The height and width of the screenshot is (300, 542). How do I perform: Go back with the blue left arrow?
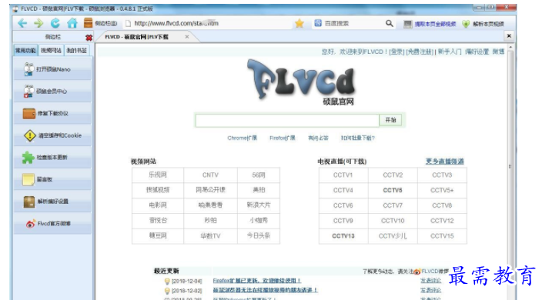point(22,23)
